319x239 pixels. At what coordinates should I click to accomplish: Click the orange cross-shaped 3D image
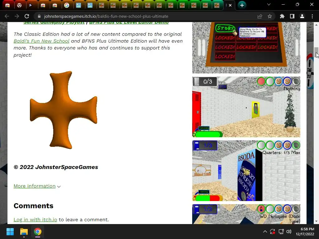(64, 110)
